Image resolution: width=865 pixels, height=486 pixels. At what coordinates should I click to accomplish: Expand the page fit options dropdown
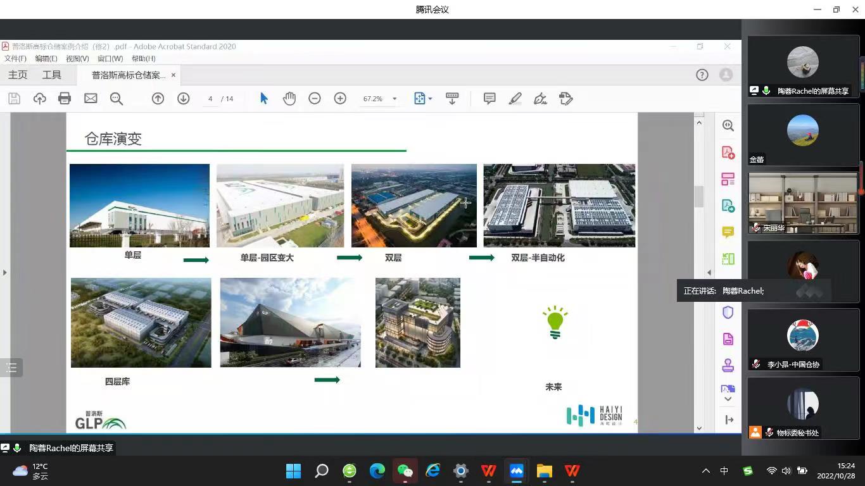click(x=430, y=99)
